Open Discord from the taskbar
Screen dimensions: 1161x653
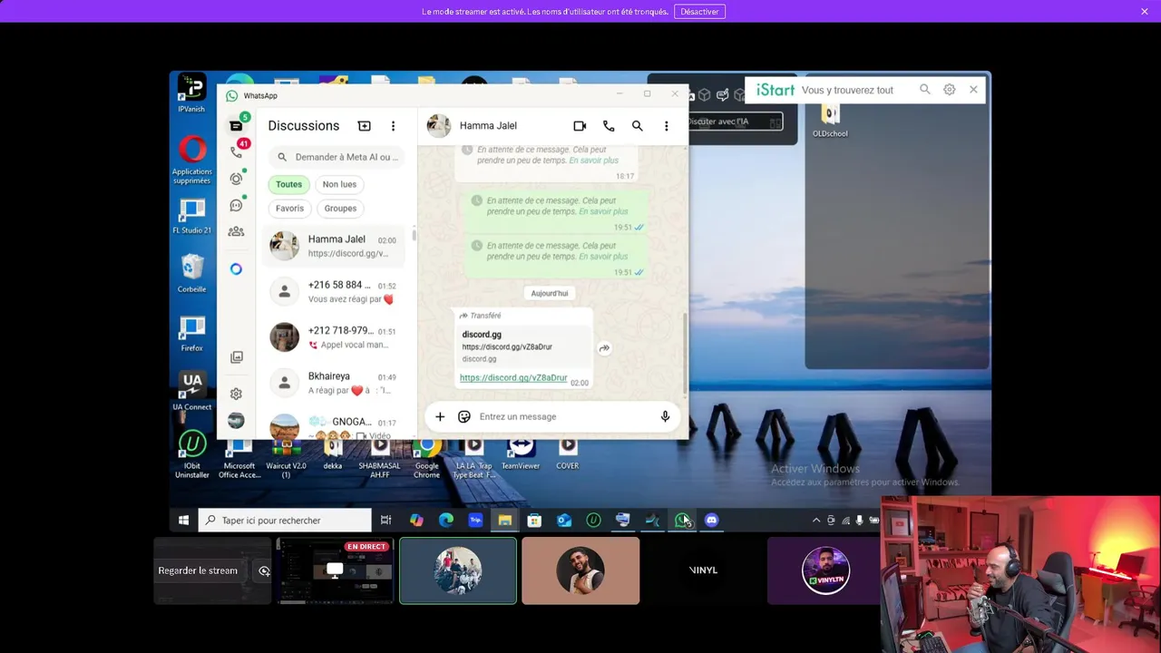click(712, 521)
